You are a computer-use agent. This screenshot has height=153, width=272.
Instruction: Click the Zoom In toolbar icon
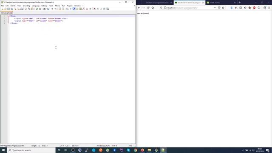coord(52,9)
